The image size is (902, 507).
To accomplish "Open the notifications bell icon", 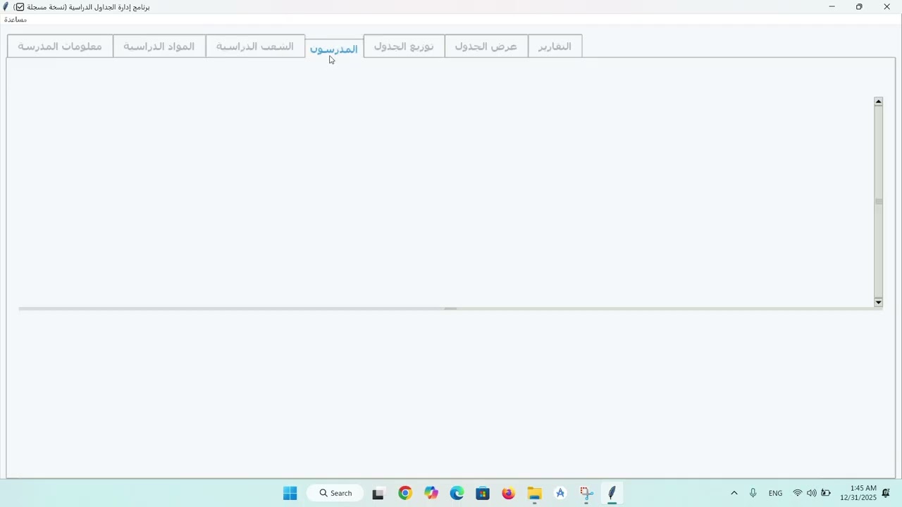I will coord(886,493).
